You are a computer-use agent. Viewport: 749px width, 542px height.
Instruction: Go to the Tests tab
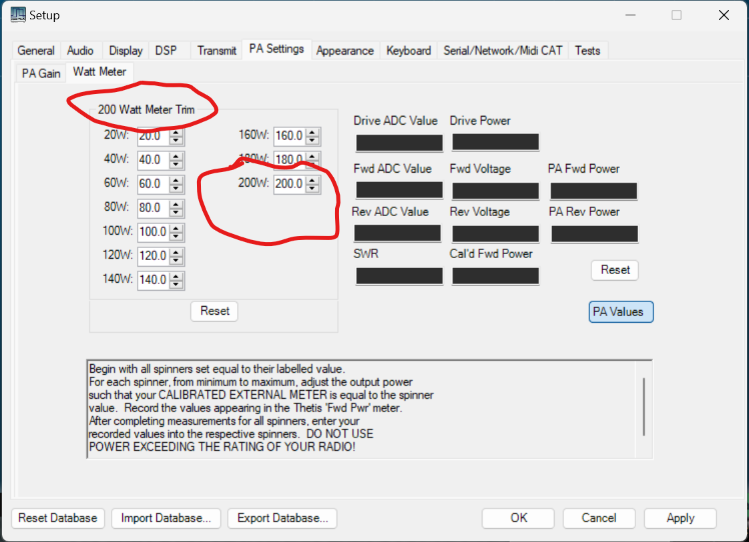[x=587, y=51]
